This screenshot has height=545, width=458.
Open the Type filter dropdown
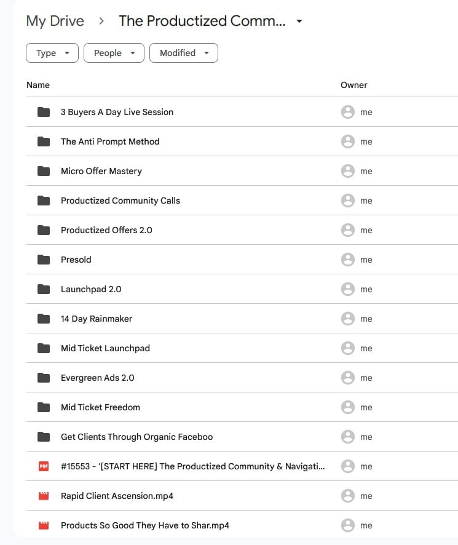[x=52, y=53]
